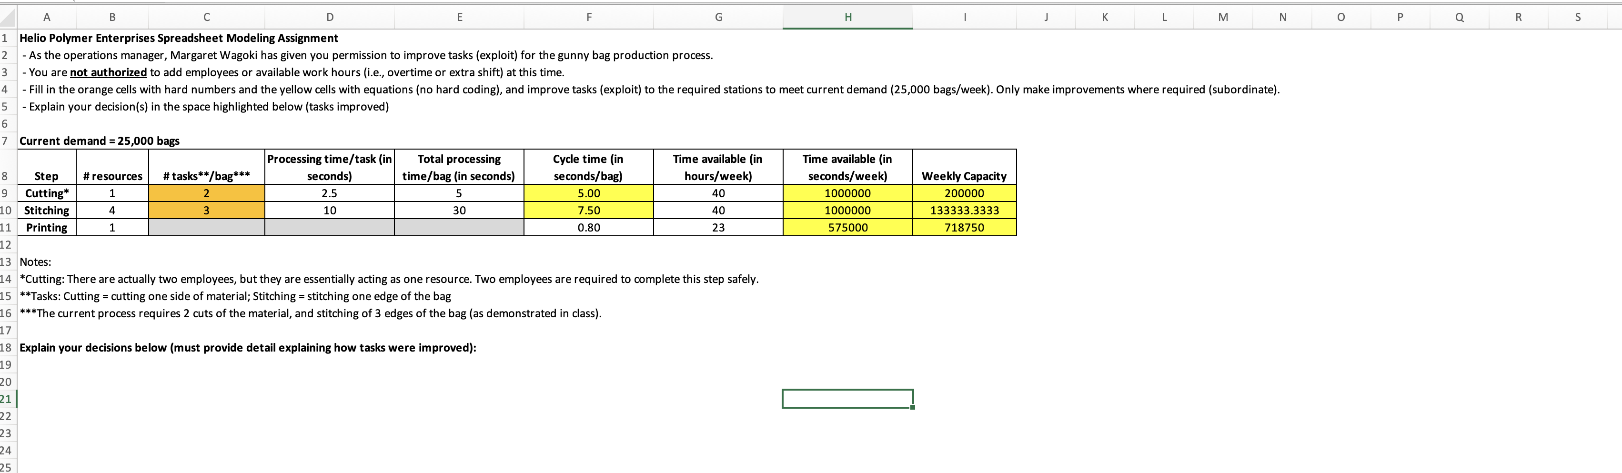Click the 'Cutting*' step cell
The width and height of the screenshot is (1622, 473).
tap(47, 193)
